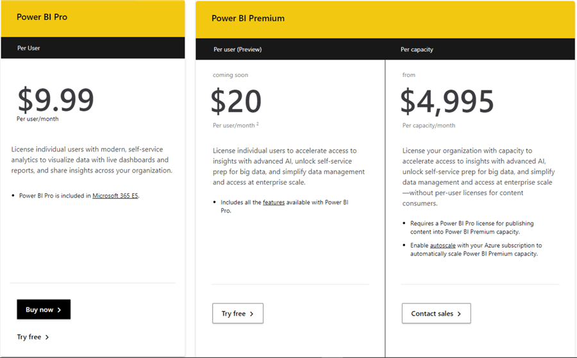Click the $4,995 capacity price
Image resolution: width=577 pixels, height=358 pixels.
(x=447, y=101)
